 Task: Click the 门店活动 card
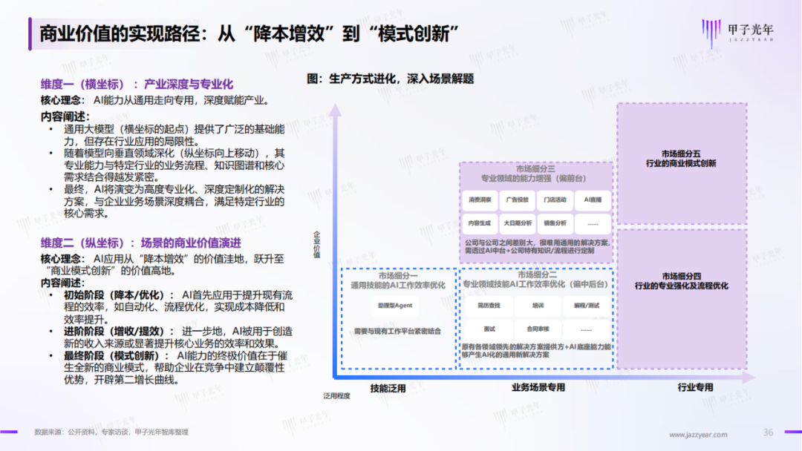555,200
